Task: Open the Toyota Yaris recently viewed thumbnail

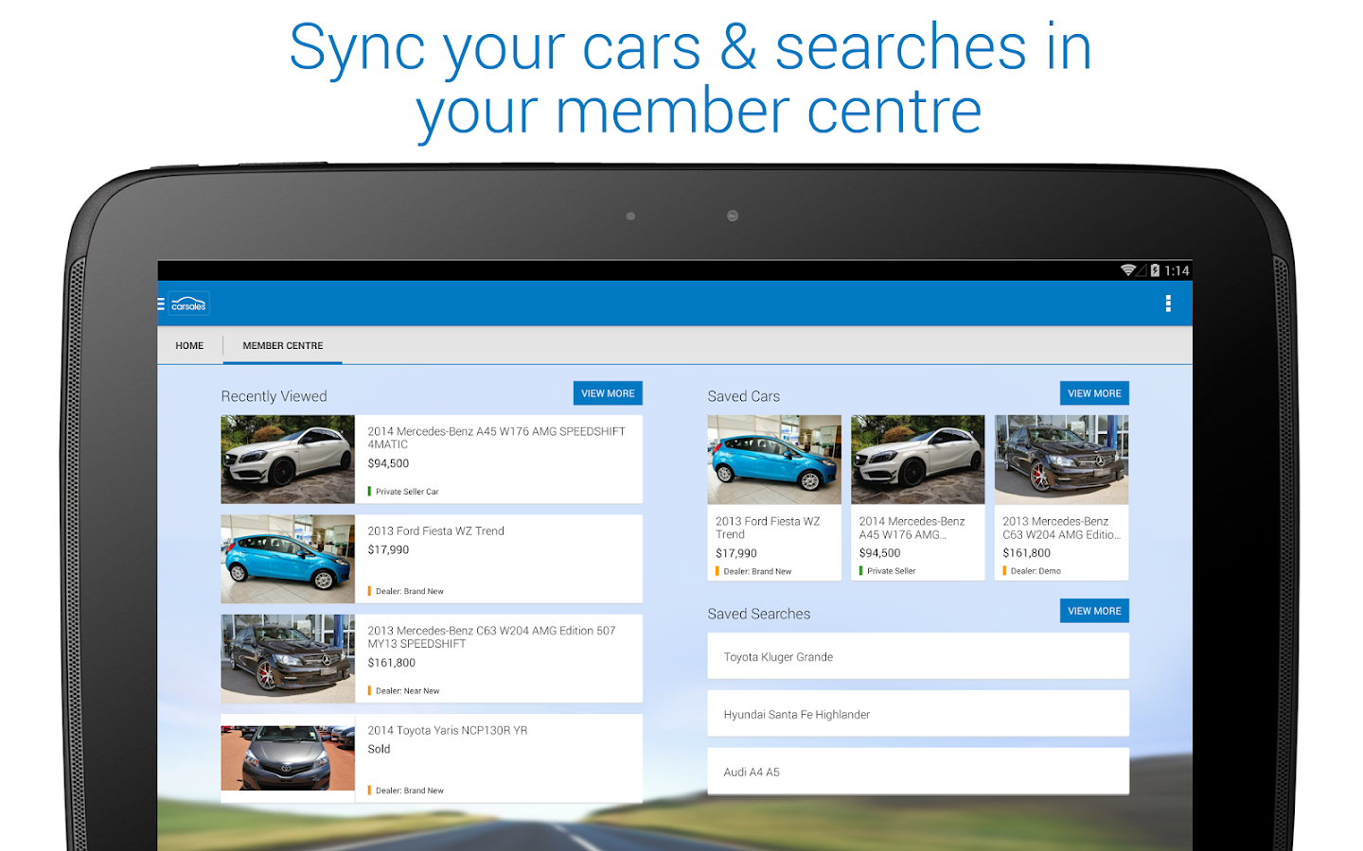Action: tap(288, 758)
